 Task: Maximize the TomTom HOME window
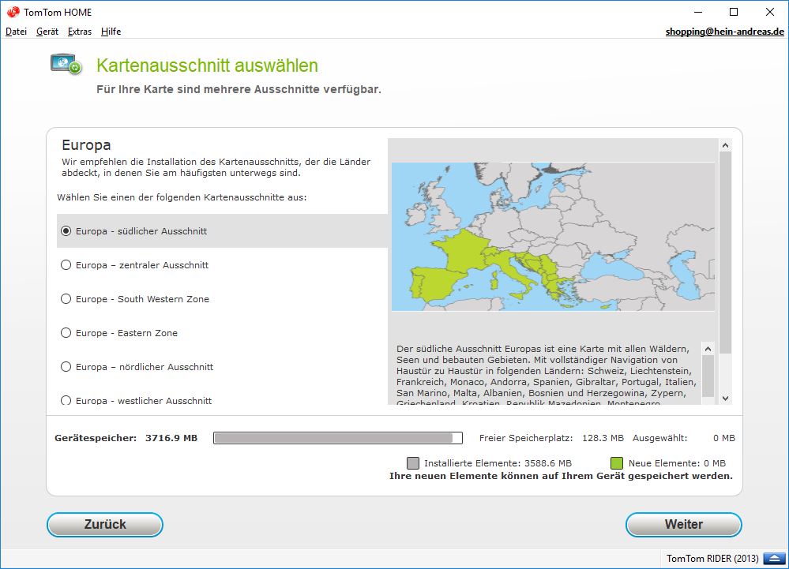pyautogui.click(x=734, y=12)
